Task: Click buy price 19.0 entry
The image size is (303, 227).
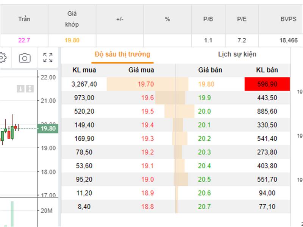Action: (x=147, y=179)
